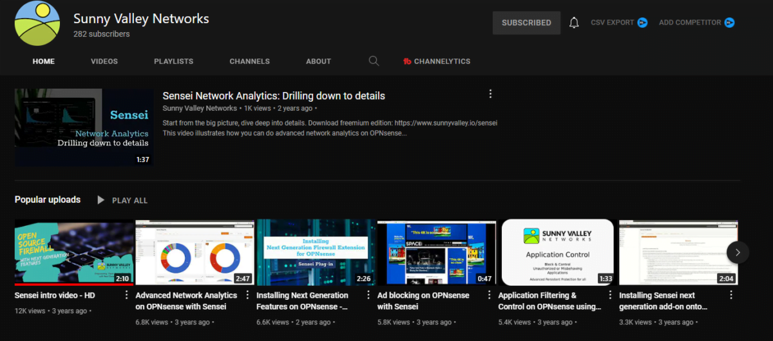Screen dimensions: 773x341
Task: Open title Installing Next Generation Features on OPNsense
Action: coord(303,301)
